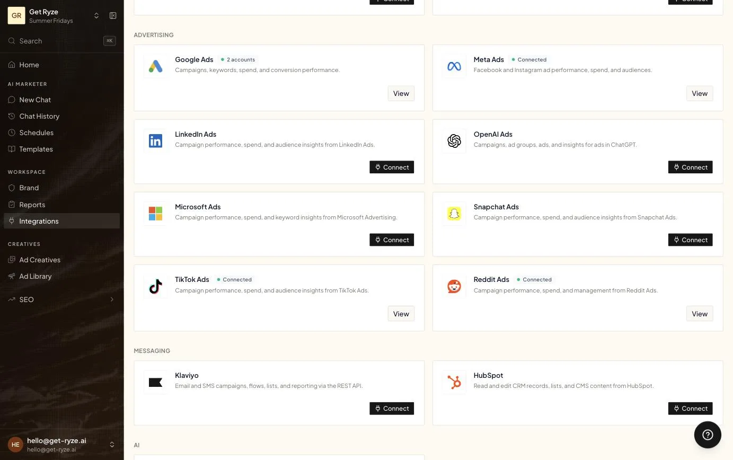The image size is (733, 460).
Task: View the Google Ads integration
Action: 401,93
